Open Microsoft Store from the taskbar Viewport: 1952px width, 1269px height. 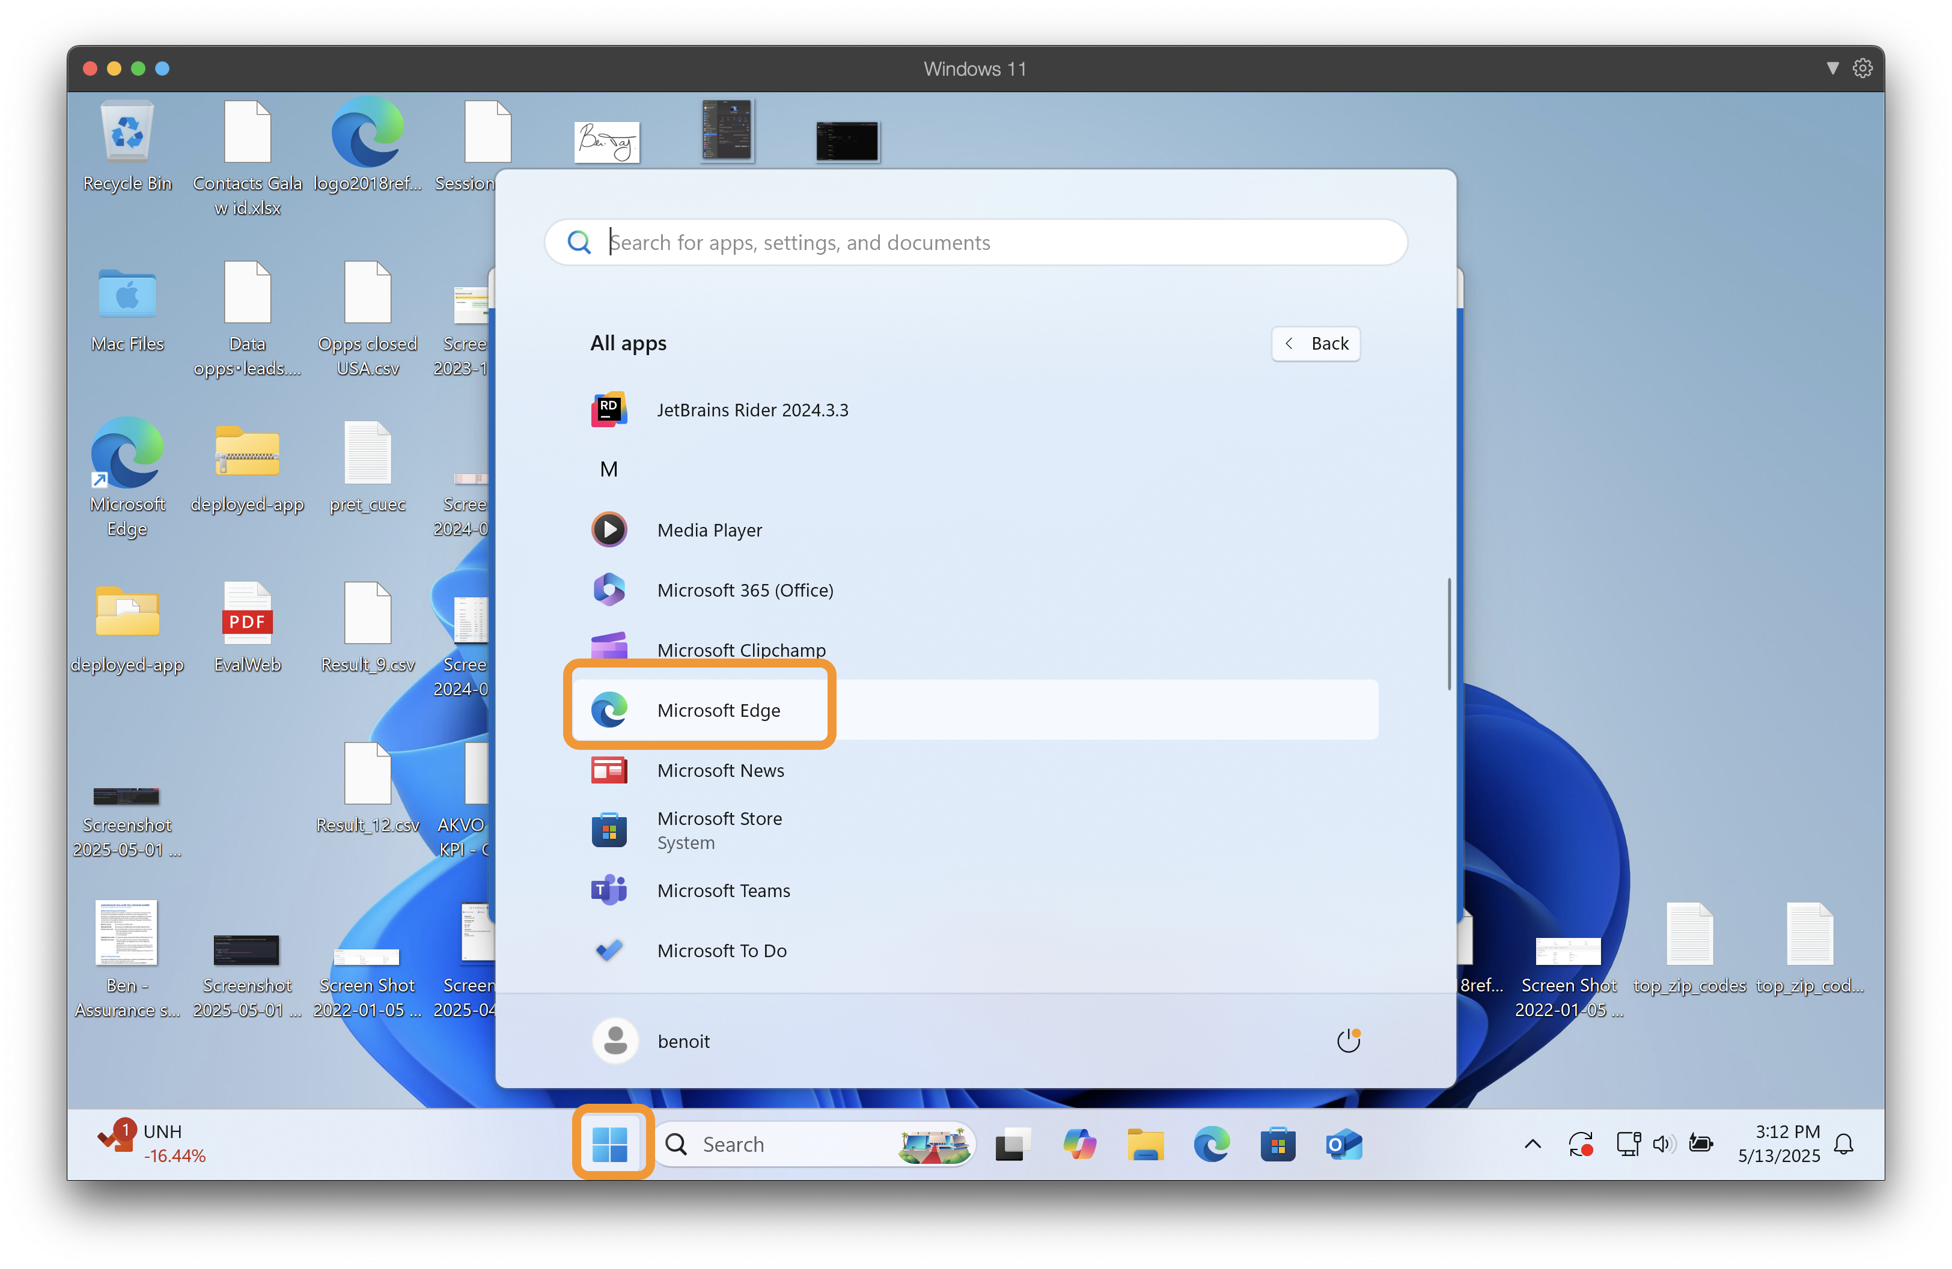click(1277, 1145)
